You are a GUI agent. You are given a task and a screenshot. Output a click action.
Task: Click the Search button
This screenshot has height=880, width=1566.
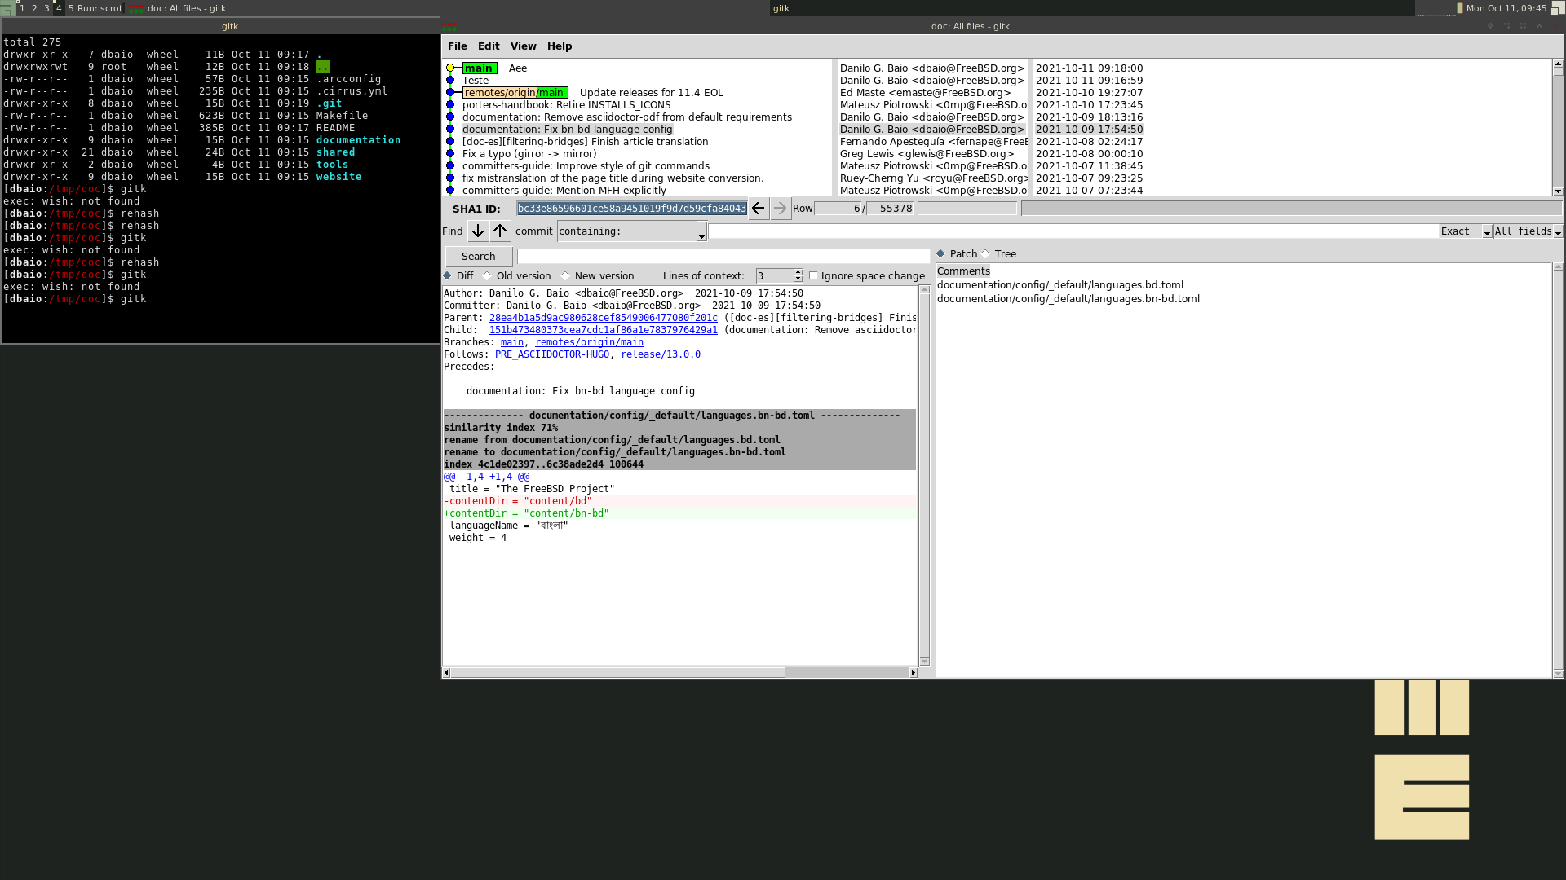[x=478, y=257]
